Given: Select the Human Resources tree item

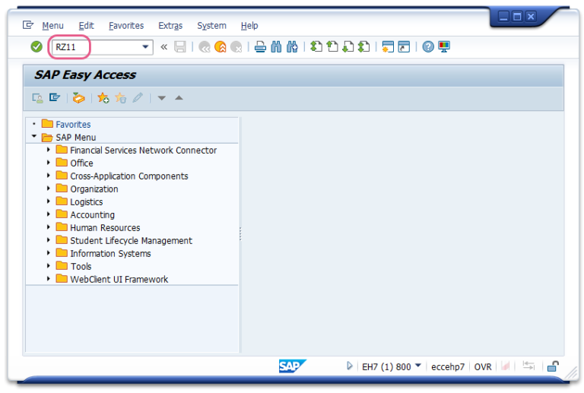Looking at the screenshot, I should pos(105,227).
